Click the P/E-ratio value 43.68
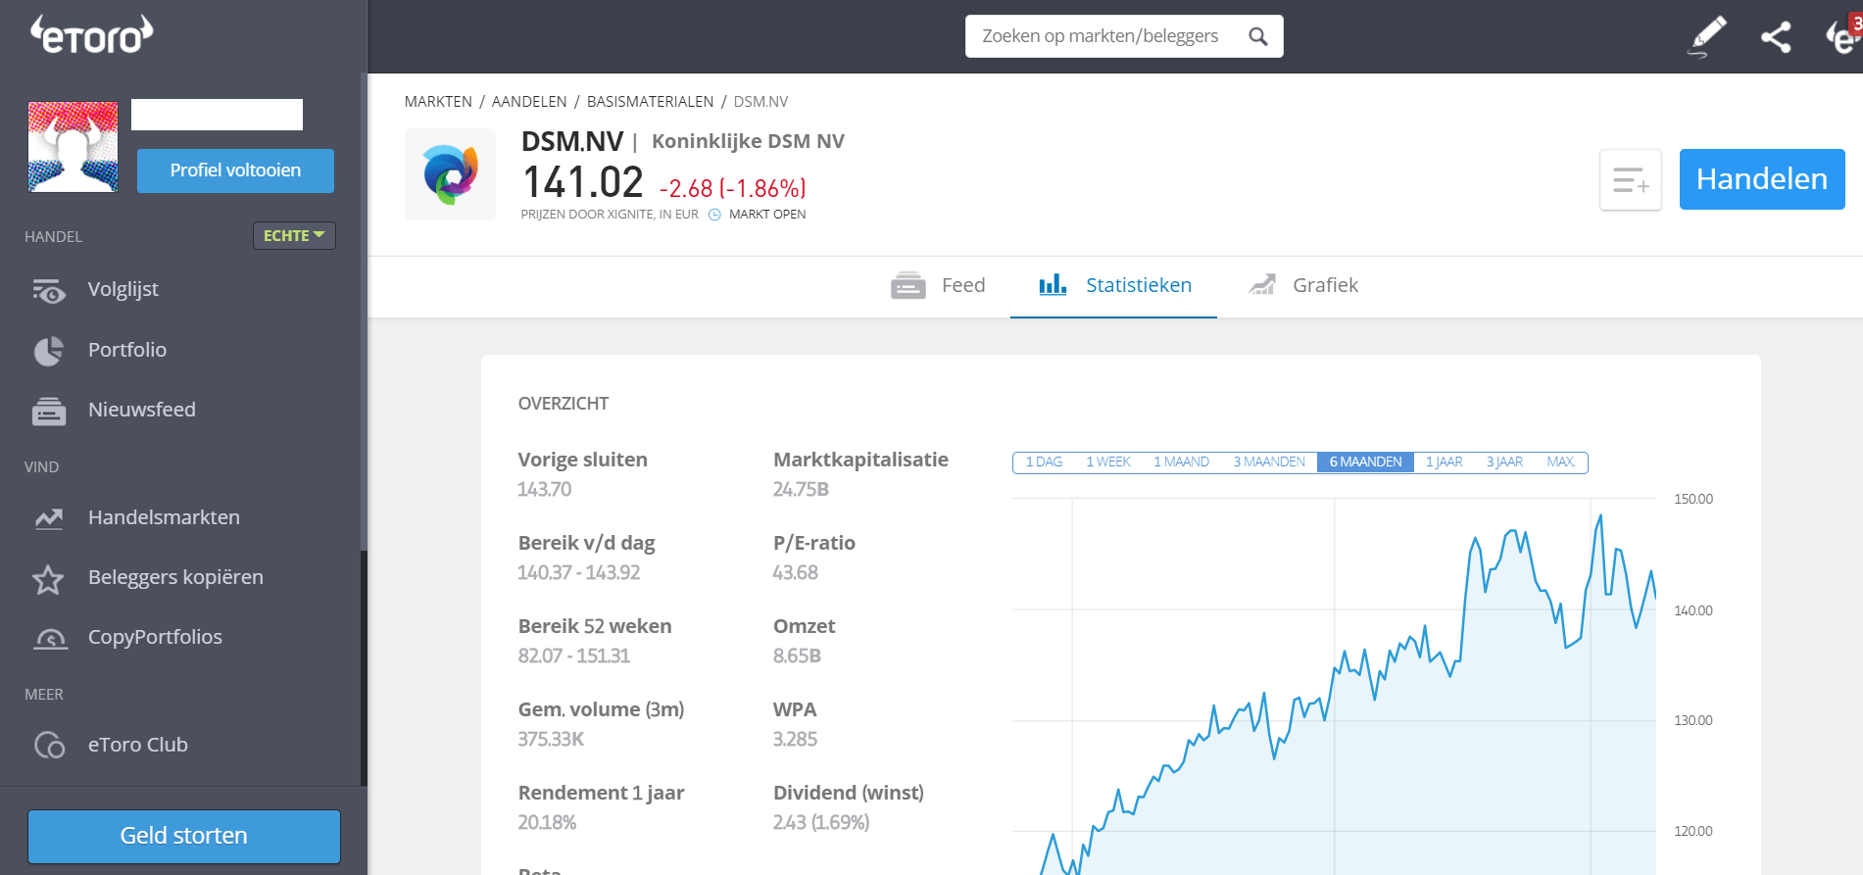Screen dimensions: 1863x875 [795, 572]
